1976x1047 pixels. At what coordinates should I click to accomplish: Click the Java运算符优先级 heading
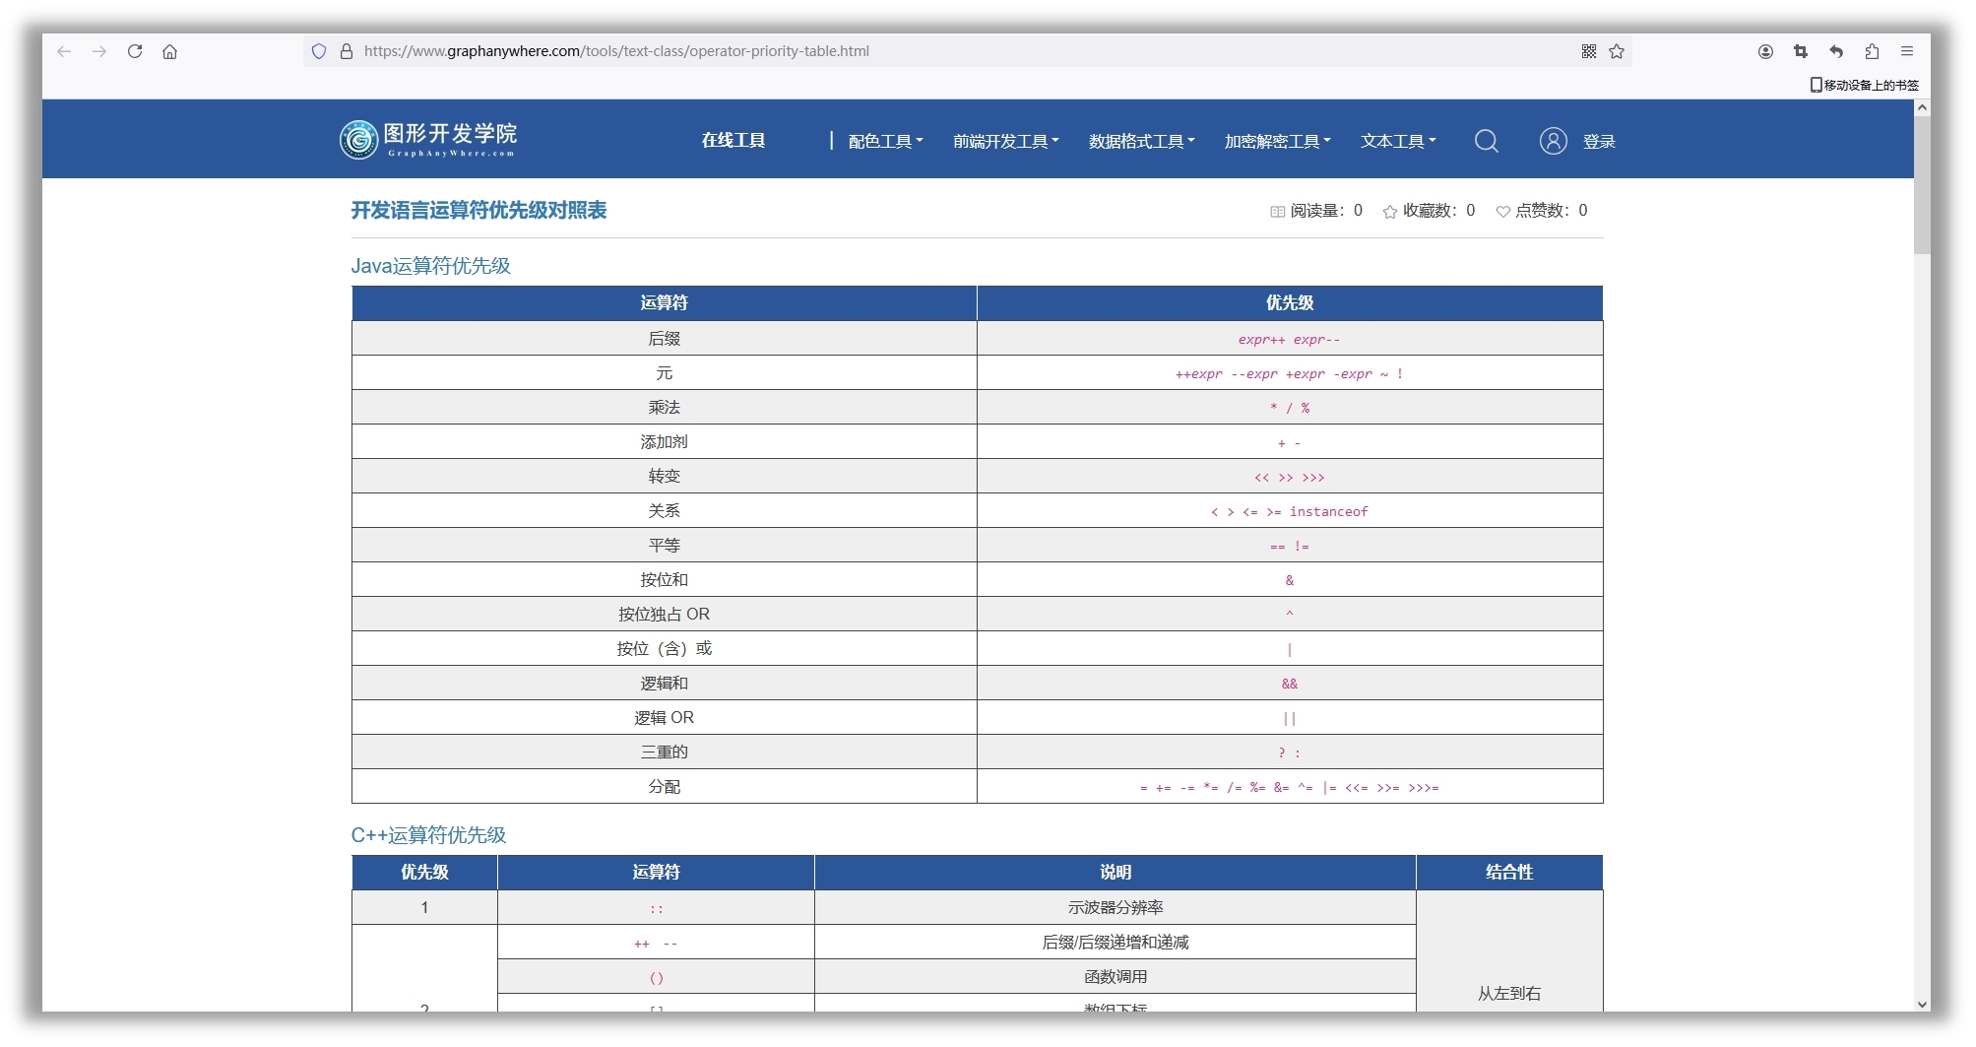pyautogui.click(x=430, y=266)
